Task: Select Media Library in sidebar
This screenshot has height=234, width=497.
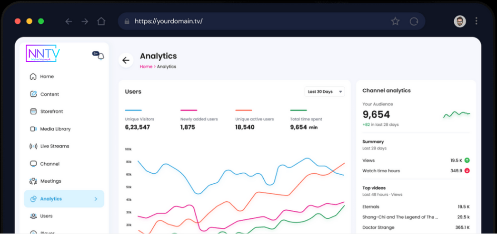Action: [x=55, y=129]
